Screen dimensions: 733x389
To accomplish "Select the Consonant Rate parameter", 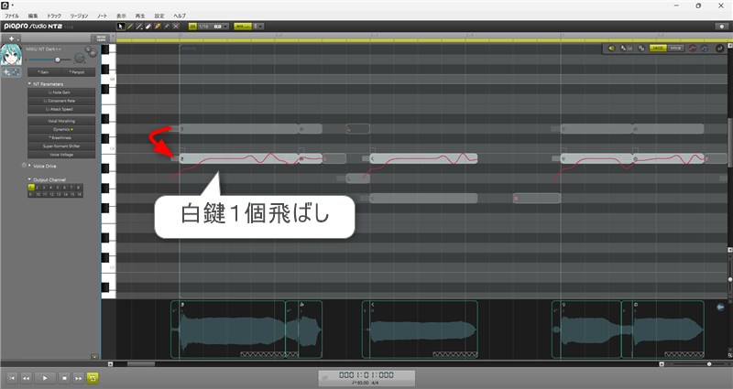I will 61,101.
